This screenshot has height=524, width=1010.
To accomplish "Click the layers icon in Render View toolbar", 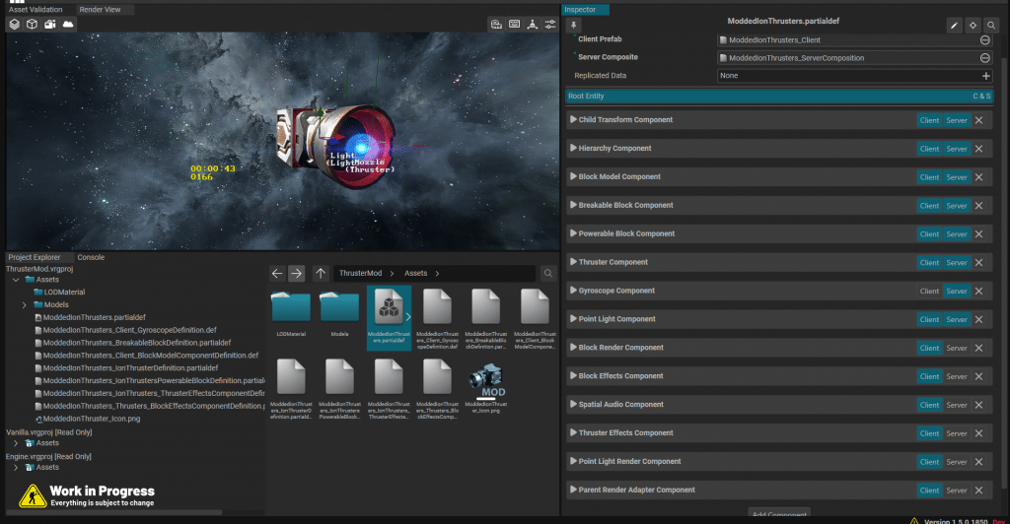I will click(16, 24).
